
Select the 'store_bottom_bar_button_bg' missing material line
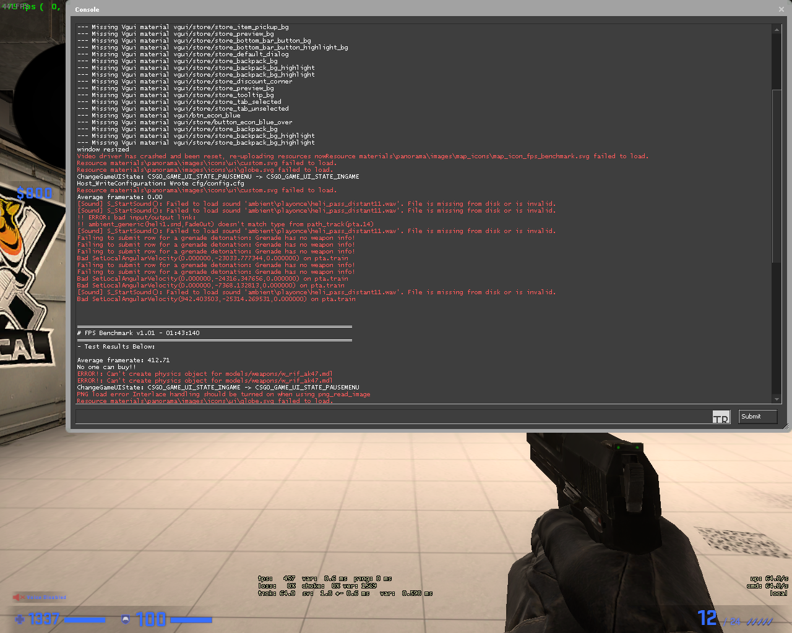(x=194, y=41)
